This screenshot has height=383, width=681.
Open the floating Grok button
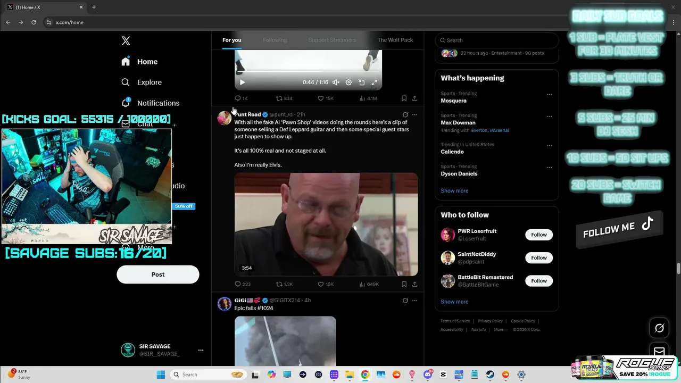pyautogui.click(x=659, y=328)
